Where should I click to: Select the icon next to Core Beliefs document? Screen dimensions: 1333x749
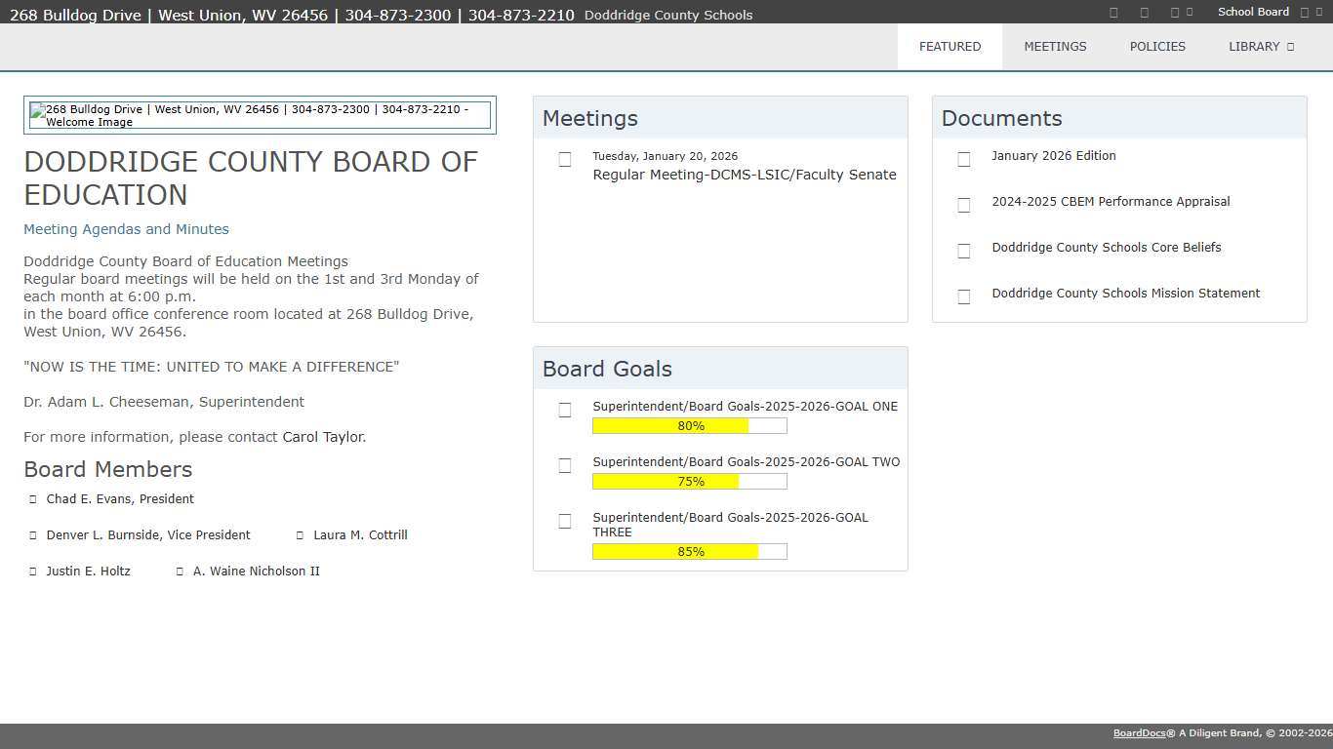(x=964, y=251)
